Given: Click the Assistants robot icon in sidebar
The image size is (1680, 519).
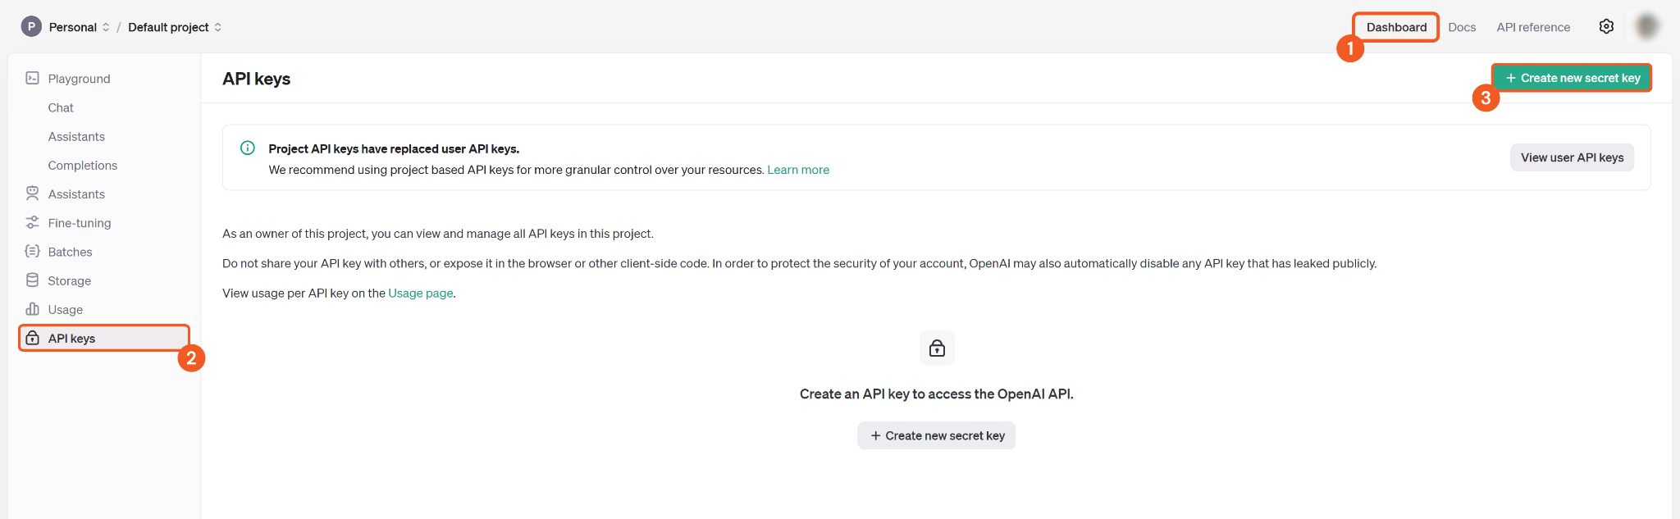Looking at the screenshot, I should coord(33,193).
